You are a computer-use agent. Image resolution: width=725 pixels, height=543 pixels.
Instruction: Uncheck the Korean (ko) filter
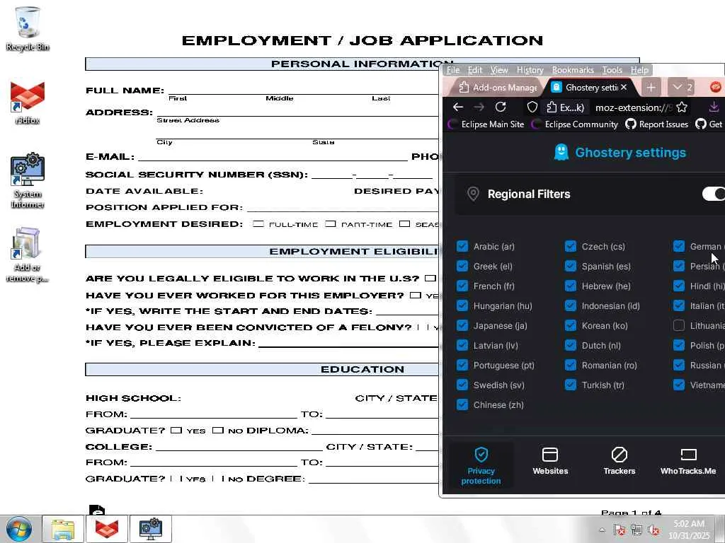point(570,325)
